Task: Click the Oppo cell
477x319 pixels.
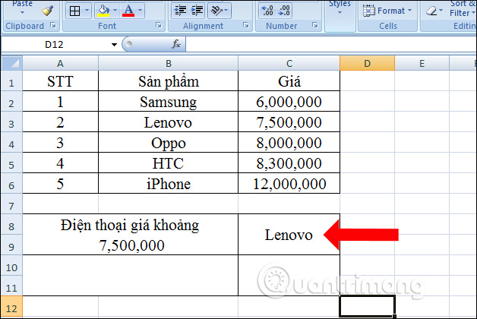Action: tap(168, 143)
